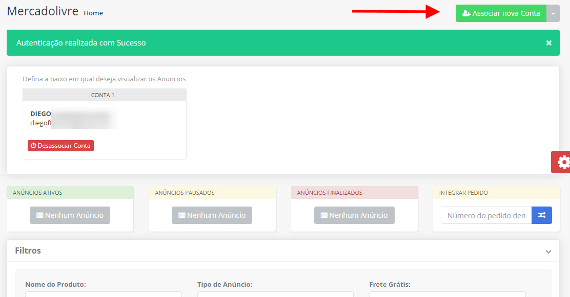The image size is (570, 297).
Task: Go to the Home breadcrumb link
Action: pyautogui.click(x=93, y=13)
